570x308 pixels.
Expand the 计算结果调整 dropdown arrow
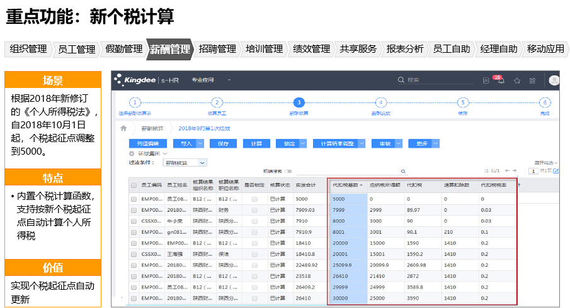(x=362, y=144)
